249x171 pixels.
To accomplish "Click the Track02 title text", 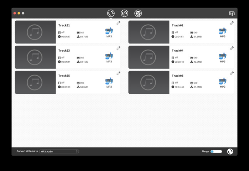I will [x=177, y=25].
